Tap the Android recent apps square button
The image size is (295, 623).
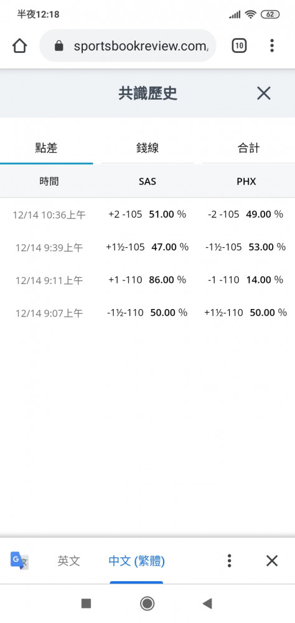[86, 604]
